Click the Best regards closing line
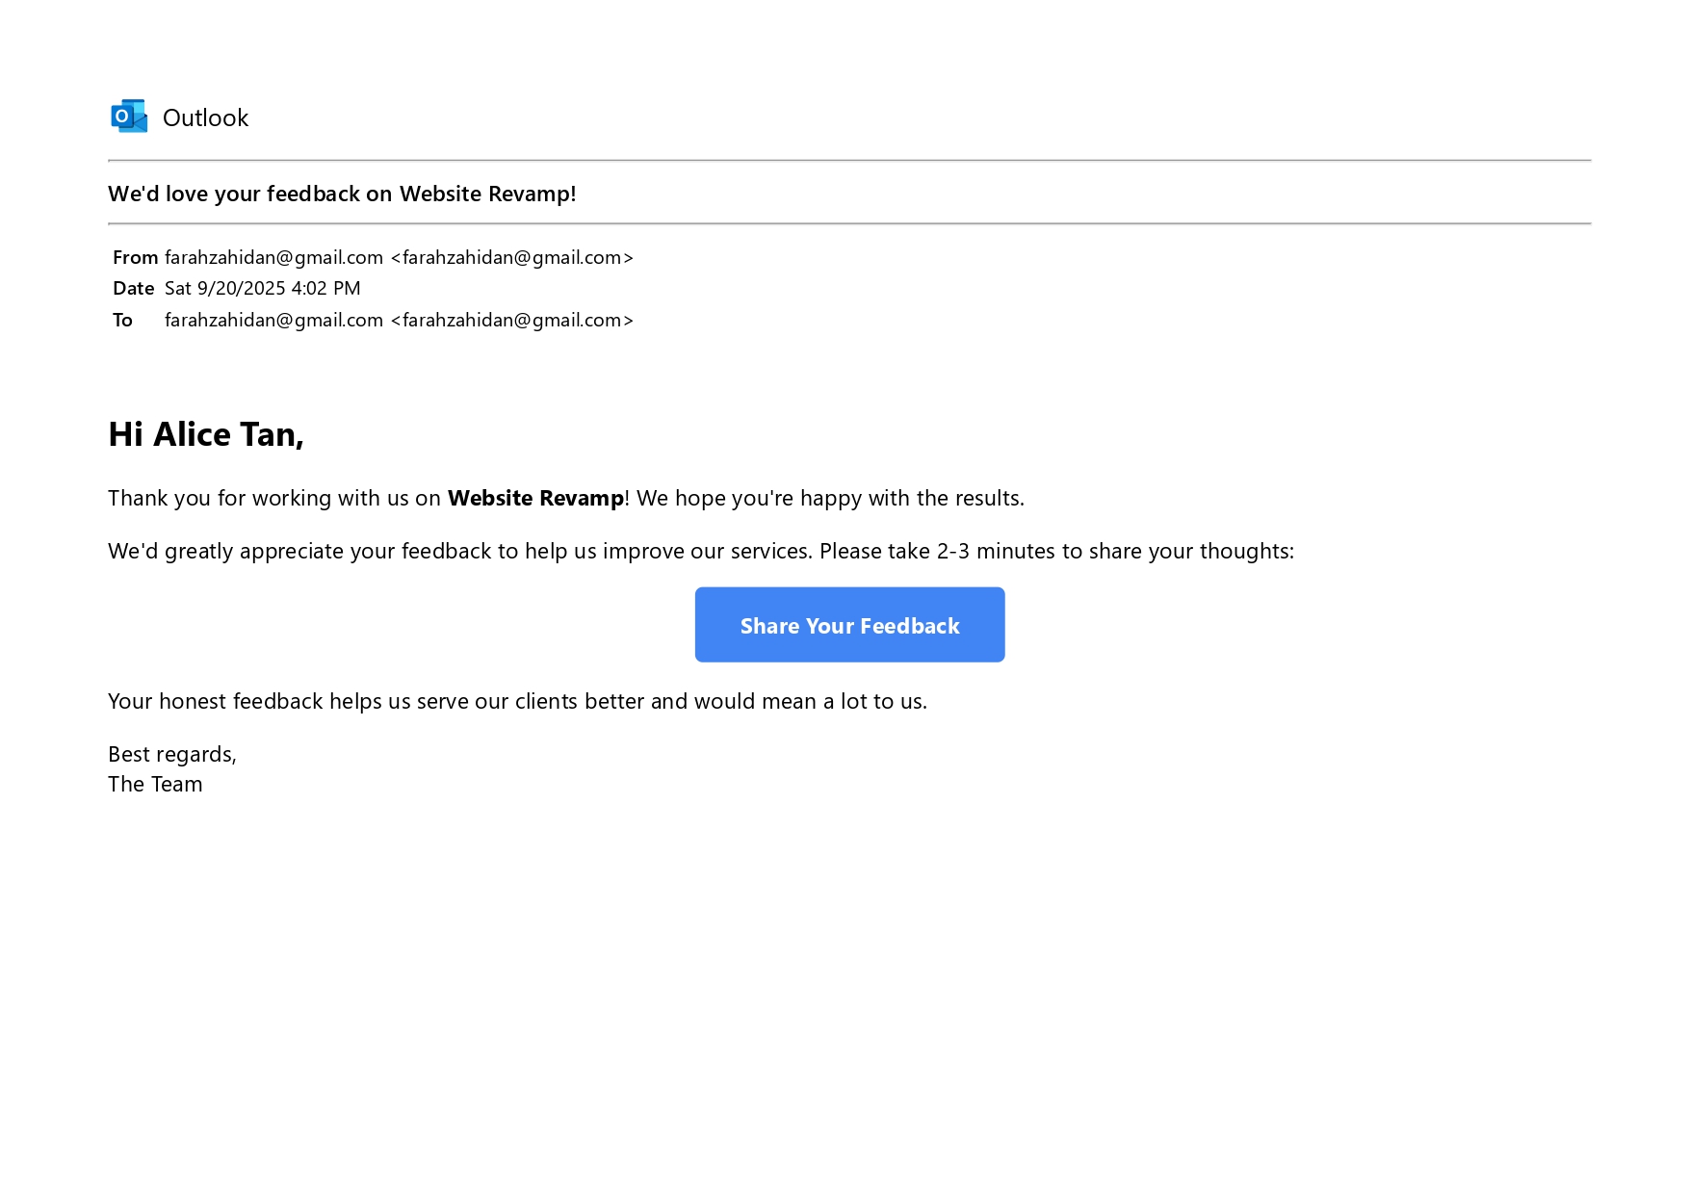This screenshot has height=1194, width=1689. click(172, 754)
